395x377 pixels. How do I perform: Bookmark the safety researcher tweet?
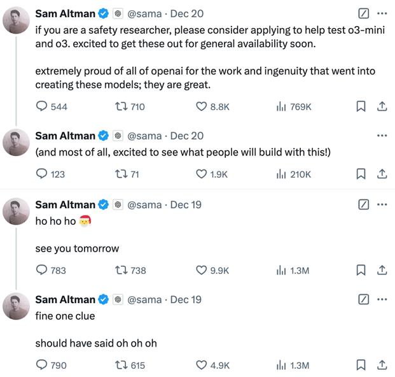tap(361, 107)
